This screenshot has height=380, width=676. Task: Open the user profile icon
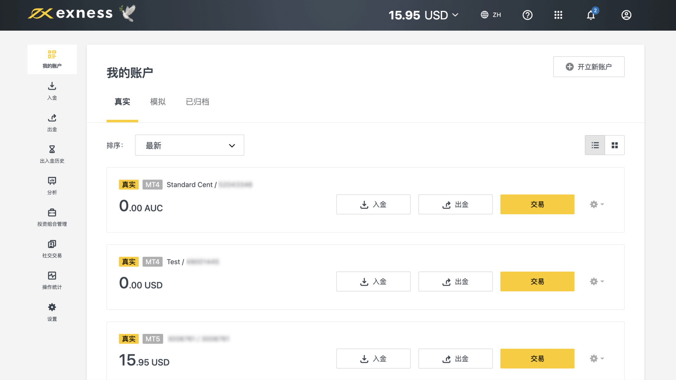[x=626, y=15]
